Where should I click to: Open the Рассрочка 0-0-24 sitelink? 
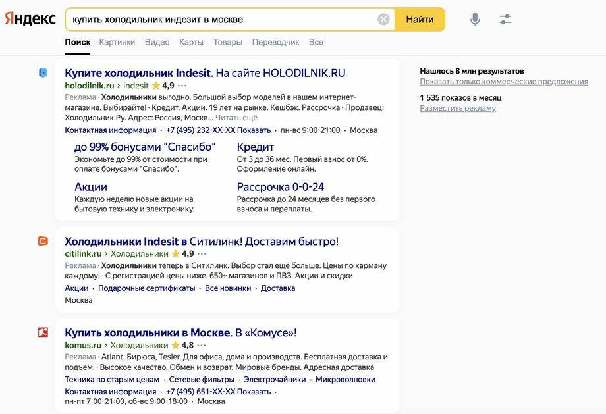[x=280, y=187]
